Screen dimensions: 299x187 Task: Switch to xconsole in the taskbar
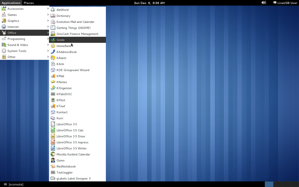(x=14, y=184)
